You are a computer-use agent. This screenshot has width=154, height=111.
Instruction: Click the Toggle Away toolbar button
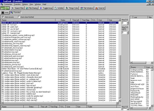tap(46, 8)
